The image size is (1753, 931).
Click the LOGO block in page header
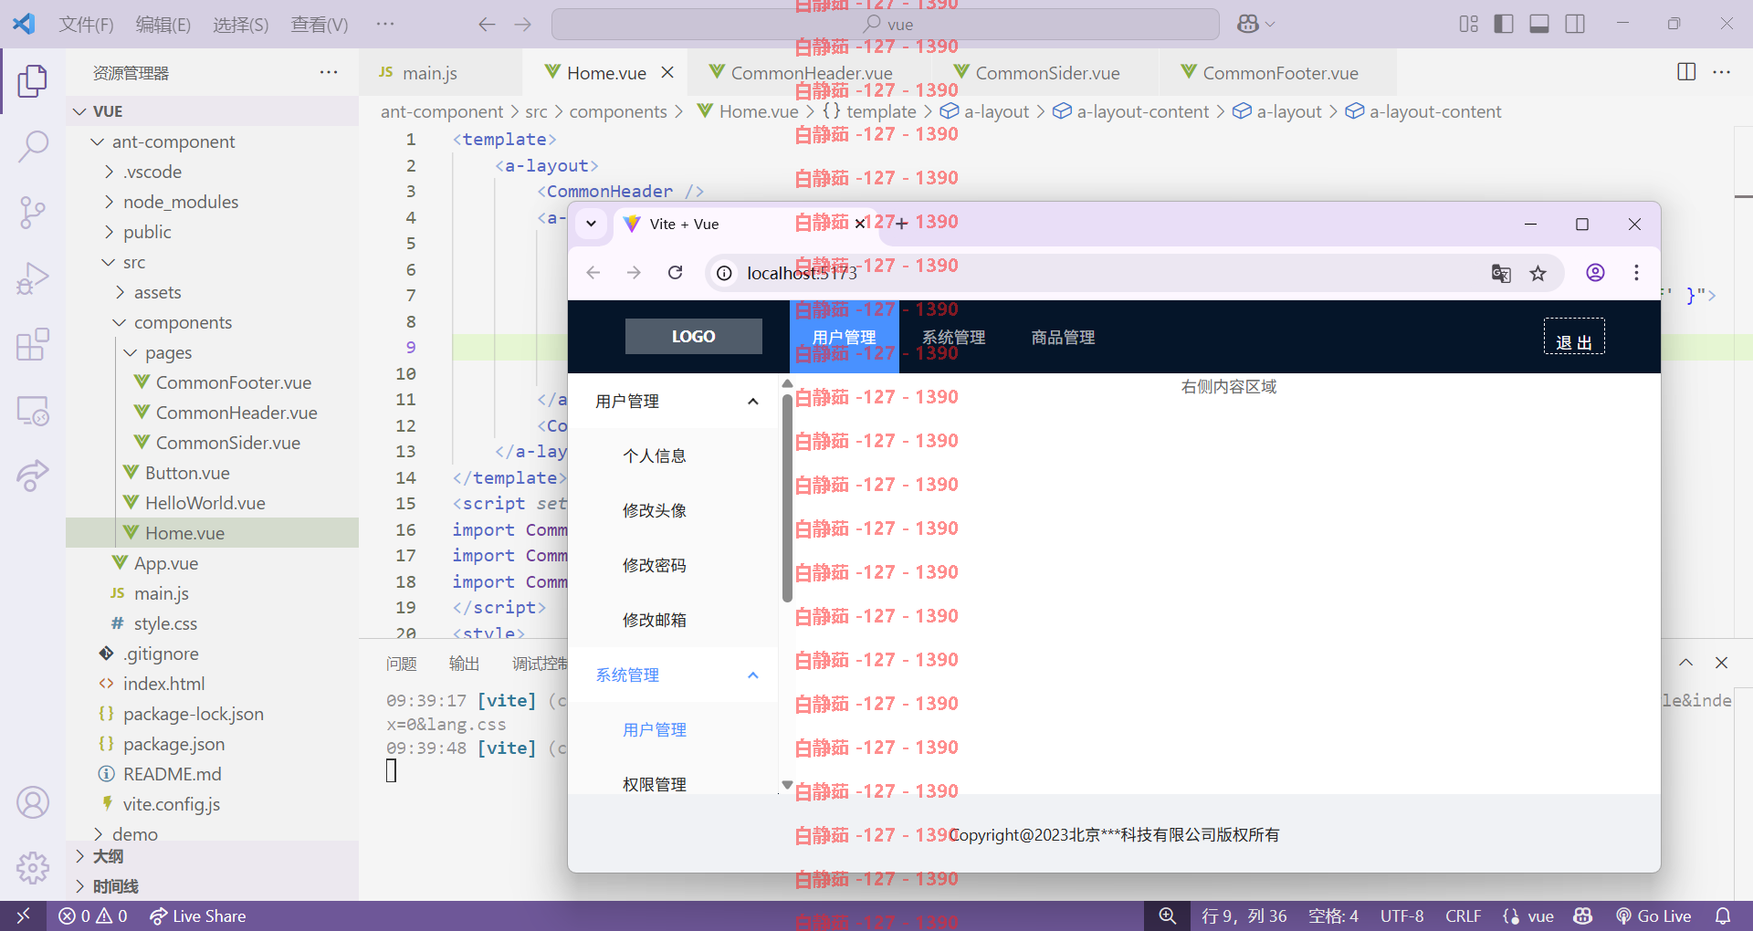[694, 336]
